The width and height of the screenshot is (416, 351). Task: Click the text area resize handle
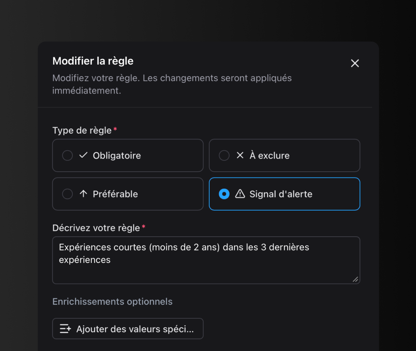tap(356, 279)
